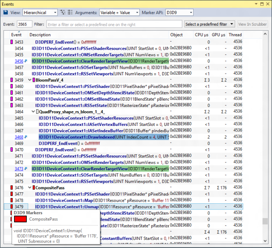This screenshot has height=248, width=272.
Task: Sort by the Object column header
Action: [181, 35]
